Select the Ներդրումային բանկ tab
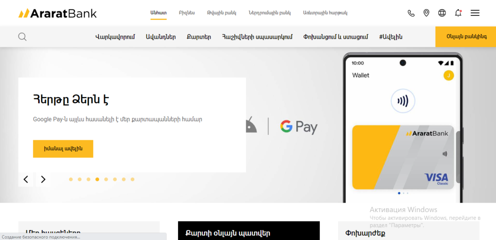Image resolution: width=496 pixels, height=240 pixels. [270, 13]
